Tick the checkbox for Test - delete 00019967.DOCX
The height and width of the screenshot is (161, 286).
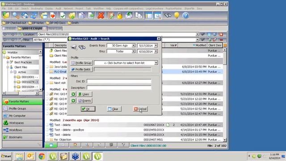tap(47, 125)
